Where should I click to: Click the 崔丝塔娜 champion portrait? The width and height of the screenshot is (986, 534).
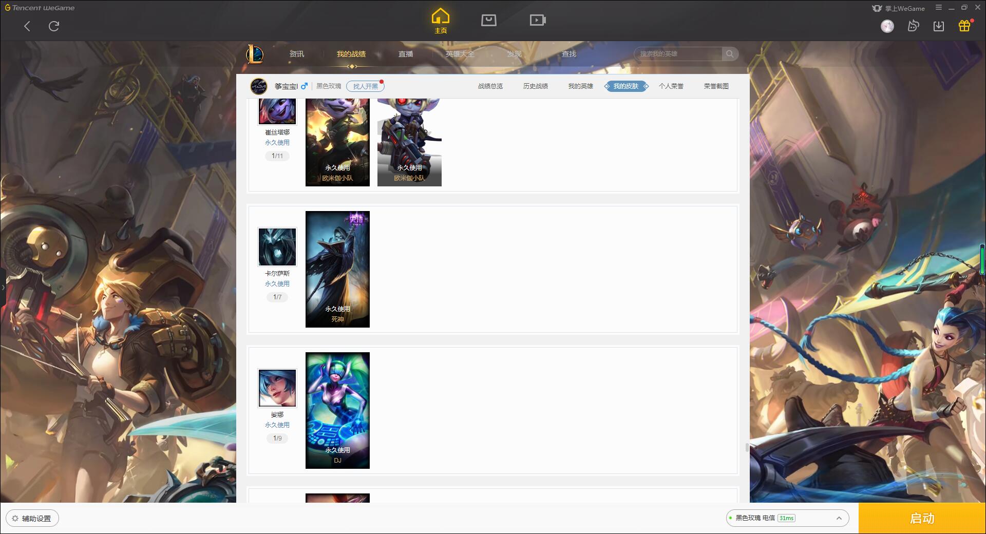(x=277, y=111)
